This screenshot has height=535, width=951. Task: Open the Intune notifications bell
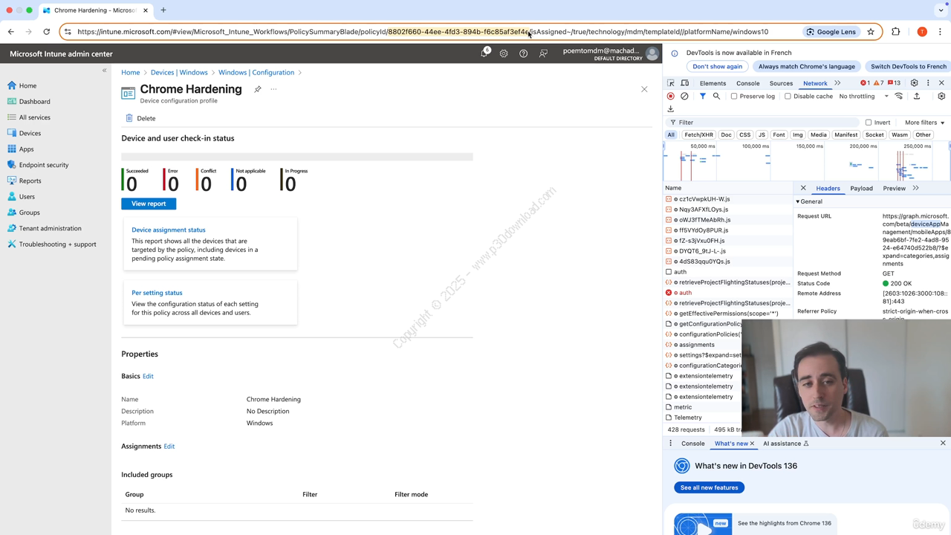484,53
